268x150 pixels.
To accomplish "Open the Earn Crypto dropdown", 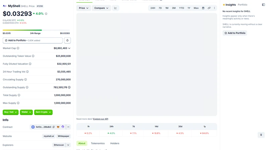I will click(x=43, y=112).
